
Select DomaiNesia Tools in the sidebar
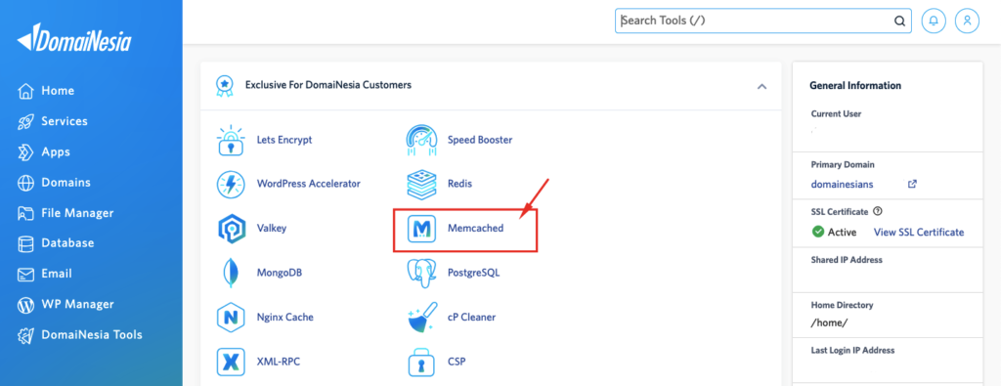91,335
